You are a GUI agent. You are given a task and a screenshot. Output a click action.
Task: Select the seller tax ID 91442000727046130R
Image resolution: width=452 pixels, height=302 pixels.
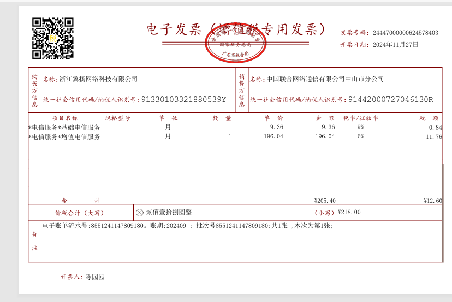click(x=390, y=100)
